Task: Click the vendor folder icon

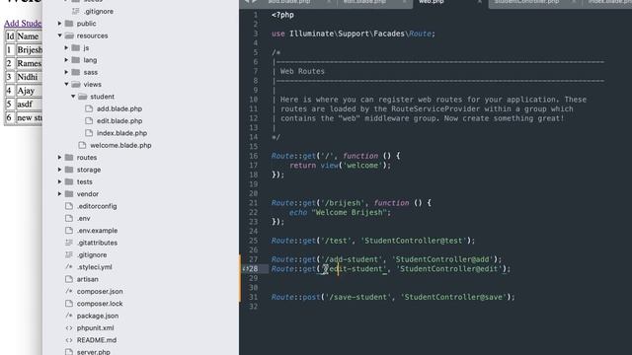Action: click(69, 193)
